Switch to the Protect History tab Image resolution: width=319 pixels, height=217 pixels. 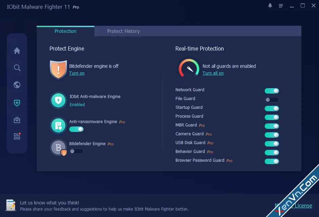pos(123,31)
